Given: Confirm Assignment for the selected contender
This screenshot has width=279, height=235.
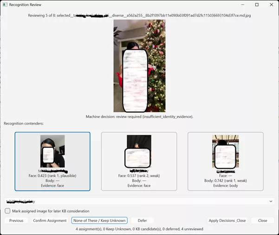Looking at the screenshot, I should (50, 221).
